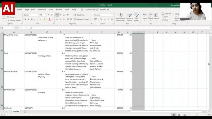Click the Format cells button in Cells group
Screen dimensions: 212x119
[x=156, y=17]
